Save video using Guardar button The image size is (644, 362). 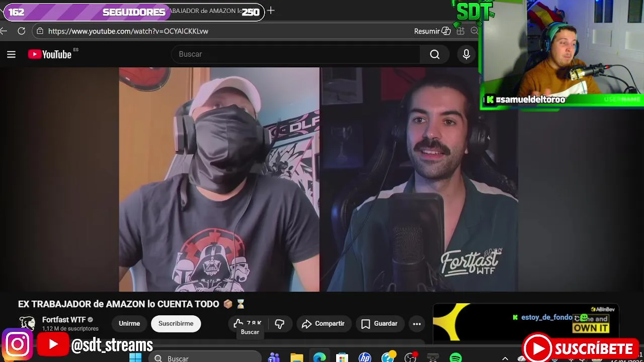(x=380, y=324)
